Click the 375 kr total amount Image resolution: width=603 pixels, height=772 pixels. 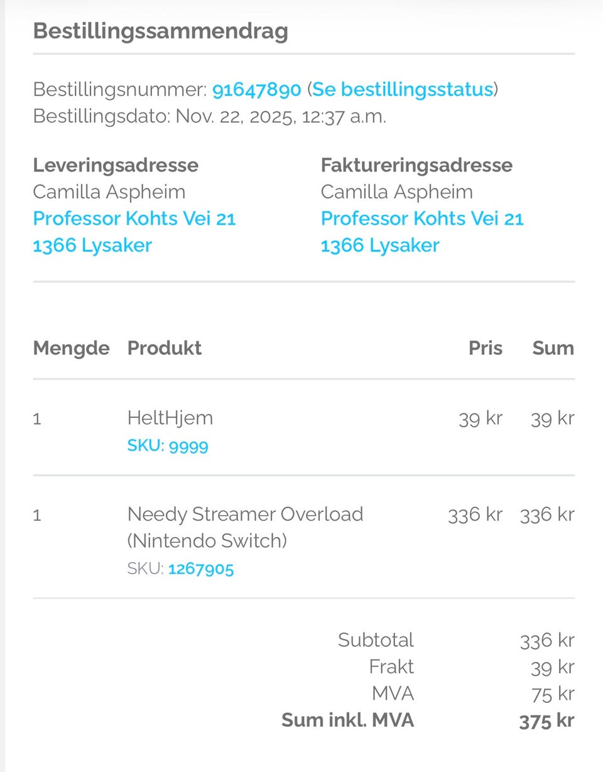(546, 721)
